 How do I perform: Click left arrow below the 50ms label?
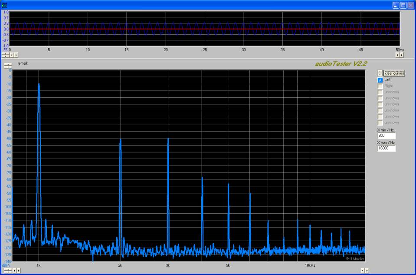point(397,55)
